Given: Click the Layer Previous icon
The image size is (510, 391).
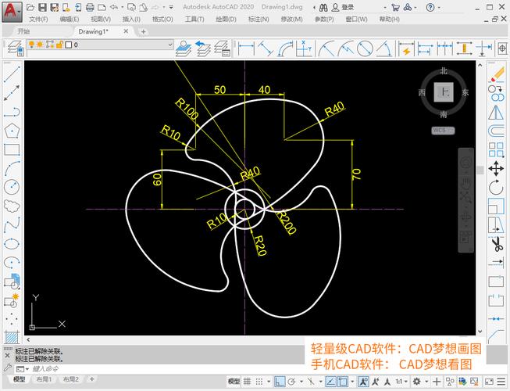Looking at the screenshot, I should [203, 48].
